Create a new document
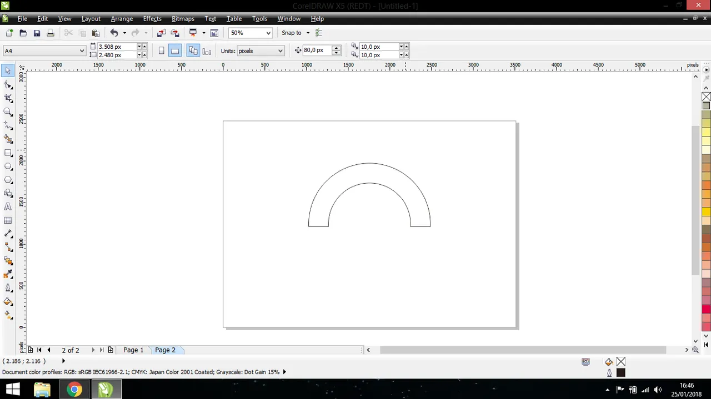 (9, 33)
